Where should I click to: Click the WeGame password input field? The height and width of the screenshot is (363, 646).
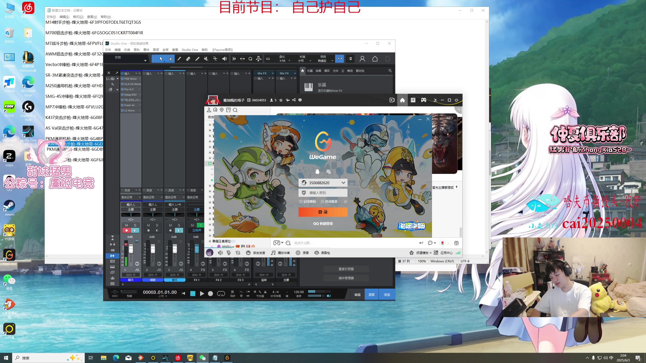pos(323,193)
